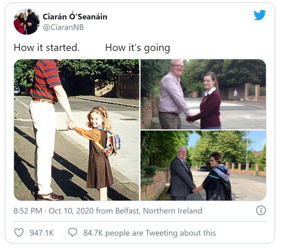
Task: Click the "How it started." text
Action: point(46,47)
